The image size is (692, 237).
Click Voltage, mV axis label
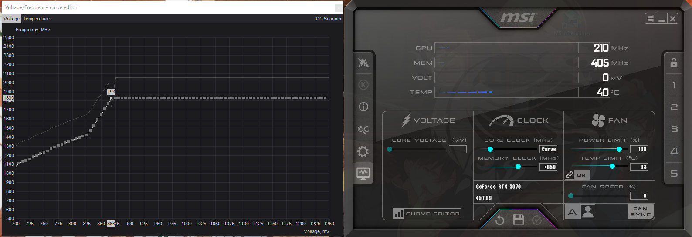point(316,231)
